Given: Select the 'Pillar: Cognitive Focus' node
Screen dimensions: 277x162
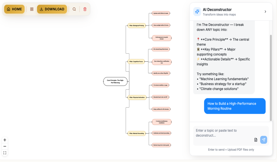Looking at the screenshot, I should point(136,62).
